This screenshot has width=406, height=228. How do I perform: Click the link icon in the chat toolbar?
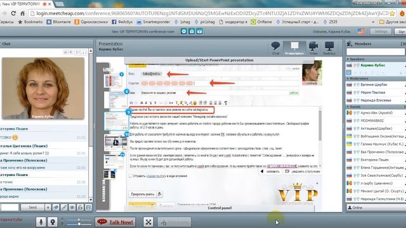tap(64, 207)
